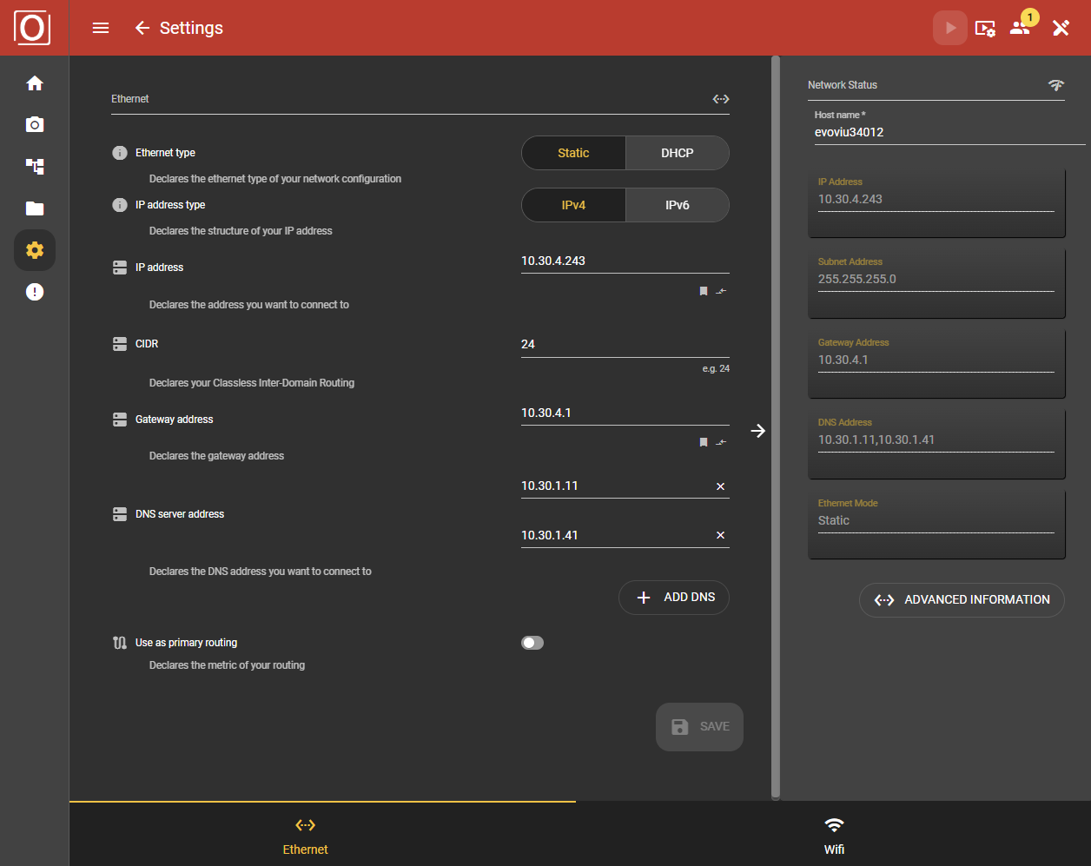
Task: Switch to the Ethernet tab
Action: [x=305, y=835]
